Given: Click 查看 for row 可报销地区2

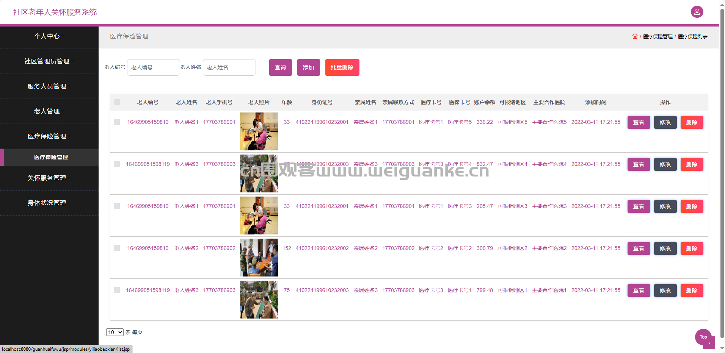Looking at the screenshot, I should 639,248.
